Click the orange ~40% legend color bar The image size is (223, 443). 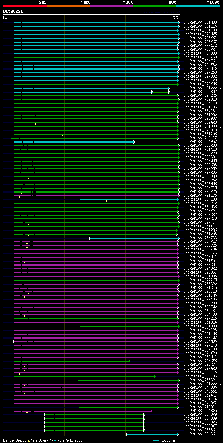68,6
